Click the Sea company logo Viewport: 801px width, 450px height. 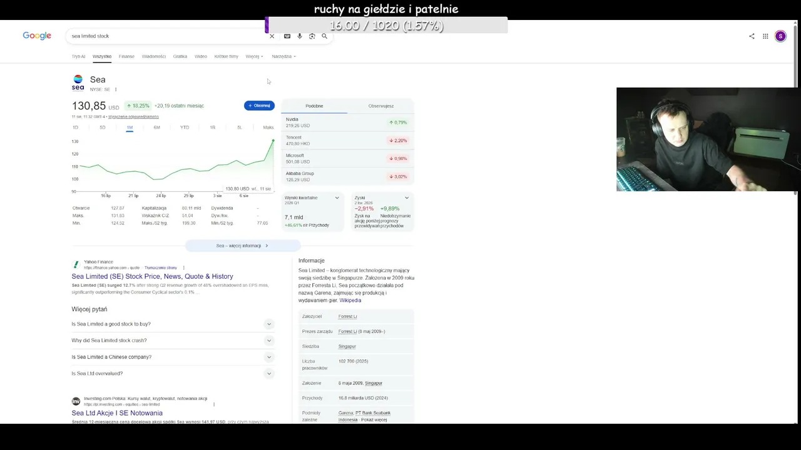(x=78, y=82)
